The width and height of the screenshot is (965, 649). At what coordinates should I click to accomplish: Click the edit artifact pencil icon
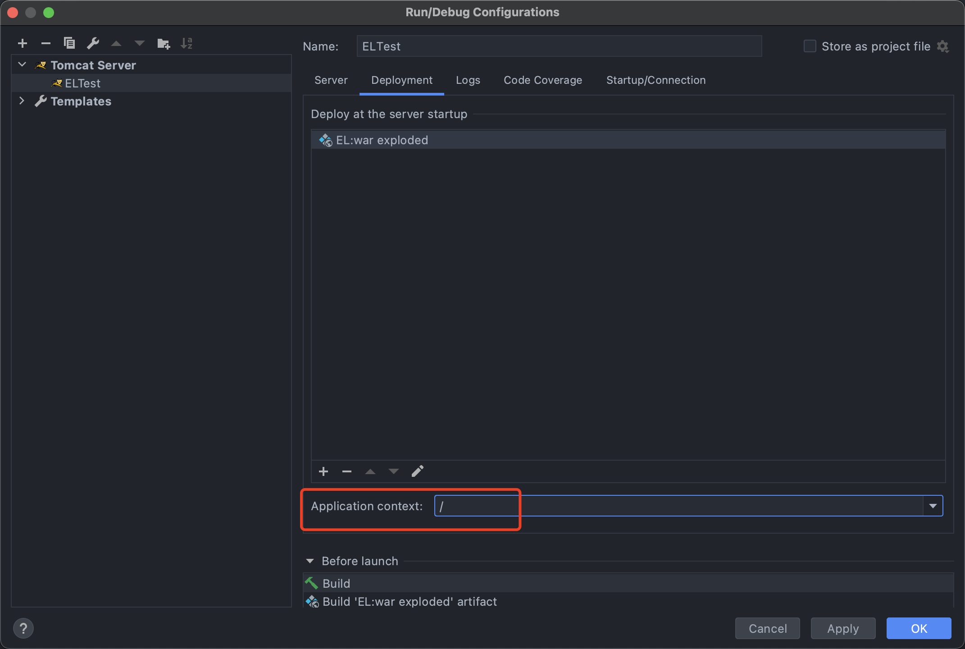pos(417,471)
